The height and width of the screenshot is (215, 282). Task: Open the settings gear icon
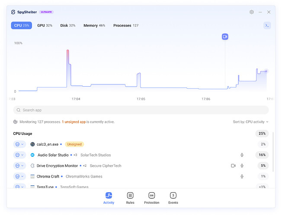coord(251,12)
